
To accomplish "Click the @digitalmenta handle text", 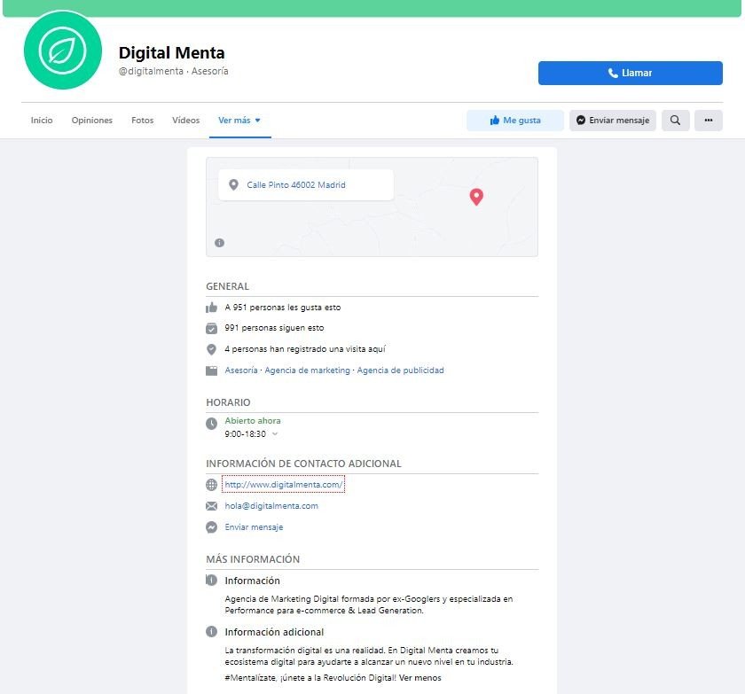I will pos(151,71).
